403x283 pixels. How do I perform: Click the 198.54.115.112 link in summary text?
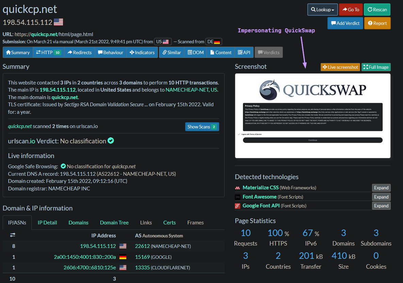tap(58, 90)
